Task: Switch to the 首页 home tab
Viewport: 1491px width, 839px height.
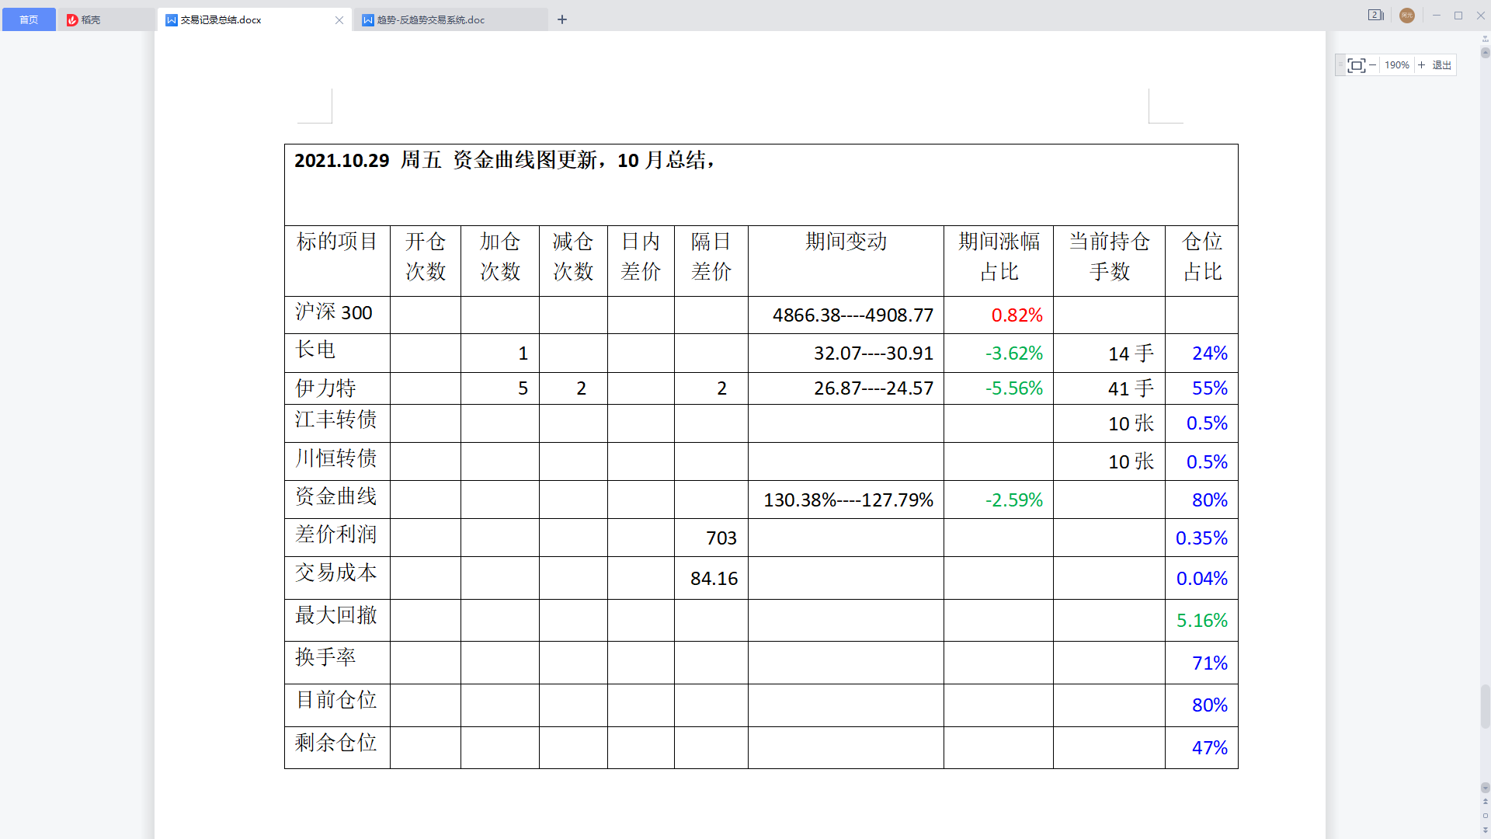Action: point(29,19)
